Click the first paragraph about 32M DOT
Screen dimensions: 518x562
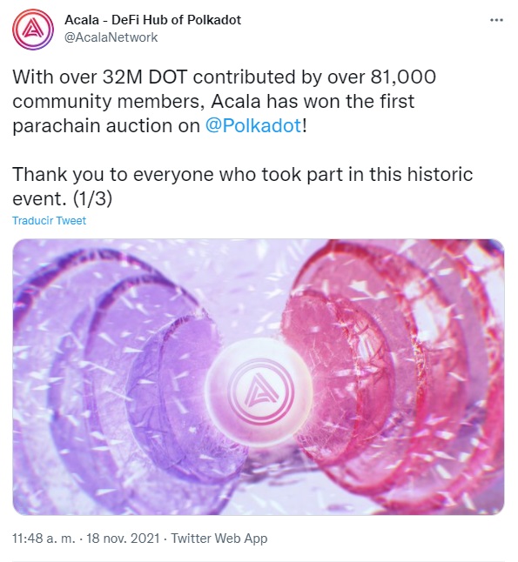[225, 102]
